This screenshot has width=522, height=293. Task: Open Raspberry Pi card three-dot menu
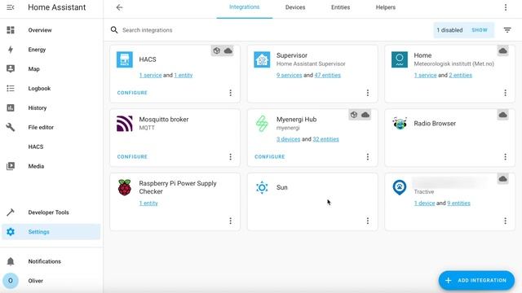[x=230, y=221]
